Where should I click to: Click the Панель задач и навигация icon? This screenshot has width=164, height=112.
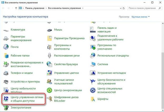93,30
